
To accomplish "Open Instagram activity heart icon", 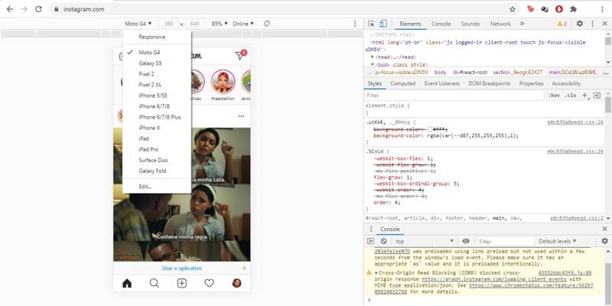I will (209, 283).
